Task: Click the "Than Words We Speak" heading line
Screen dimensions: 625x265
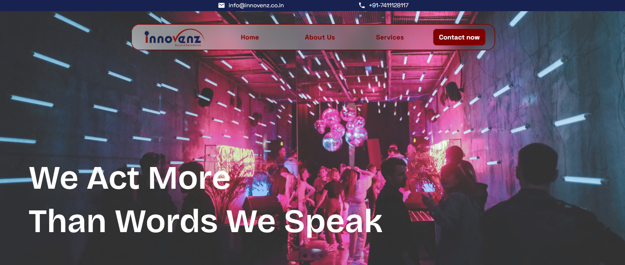Action: pyautogui.click(x=206, y=222)
